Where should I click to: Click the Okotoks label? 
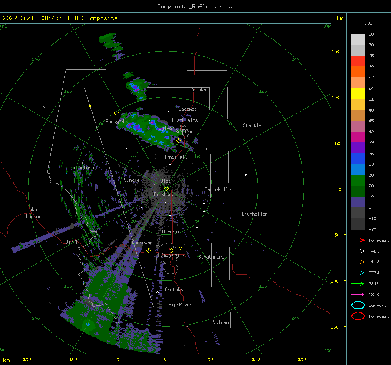point(174,289)
